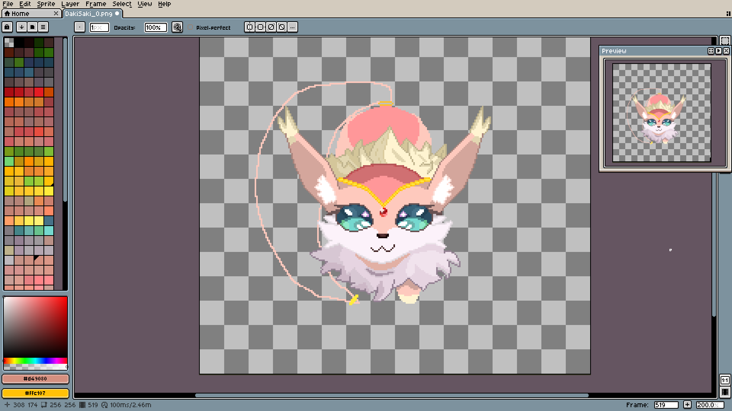Center the Preview window view

point(711,51)
